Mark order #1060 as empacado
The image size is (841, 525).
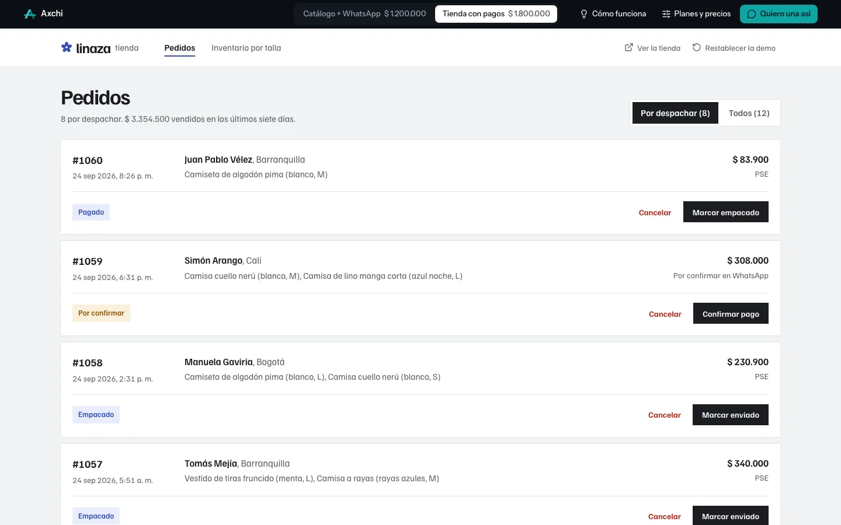pos(726,212)
